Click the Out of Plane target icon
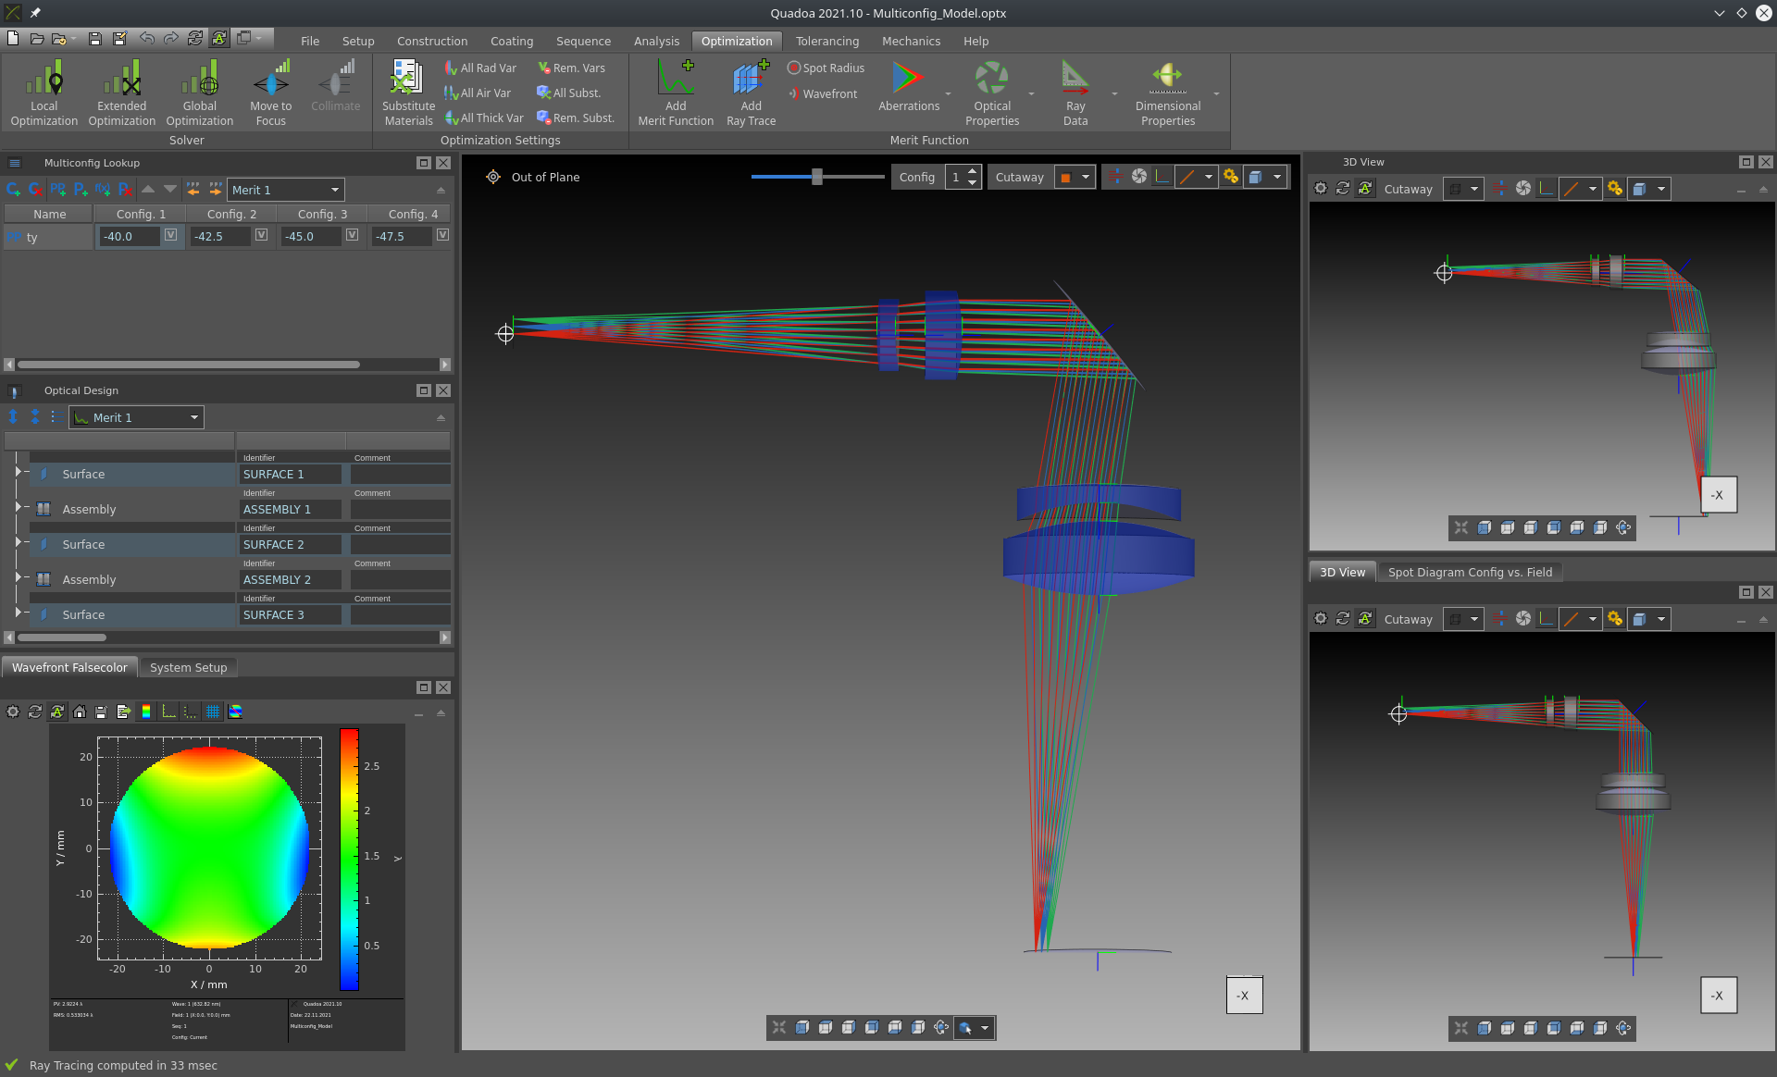 pos(493,177)
